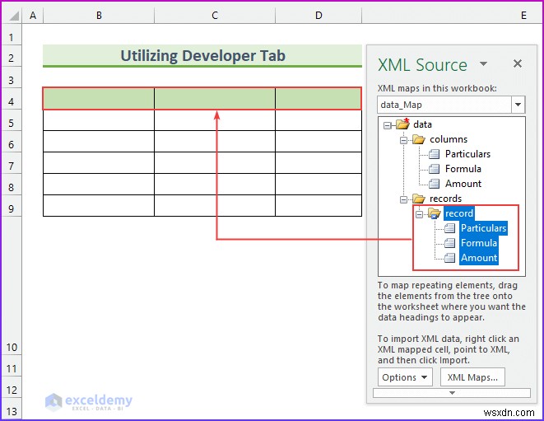This screenshot has width=544, height=421.
Task: Collapse the record node
Action: 419,215
